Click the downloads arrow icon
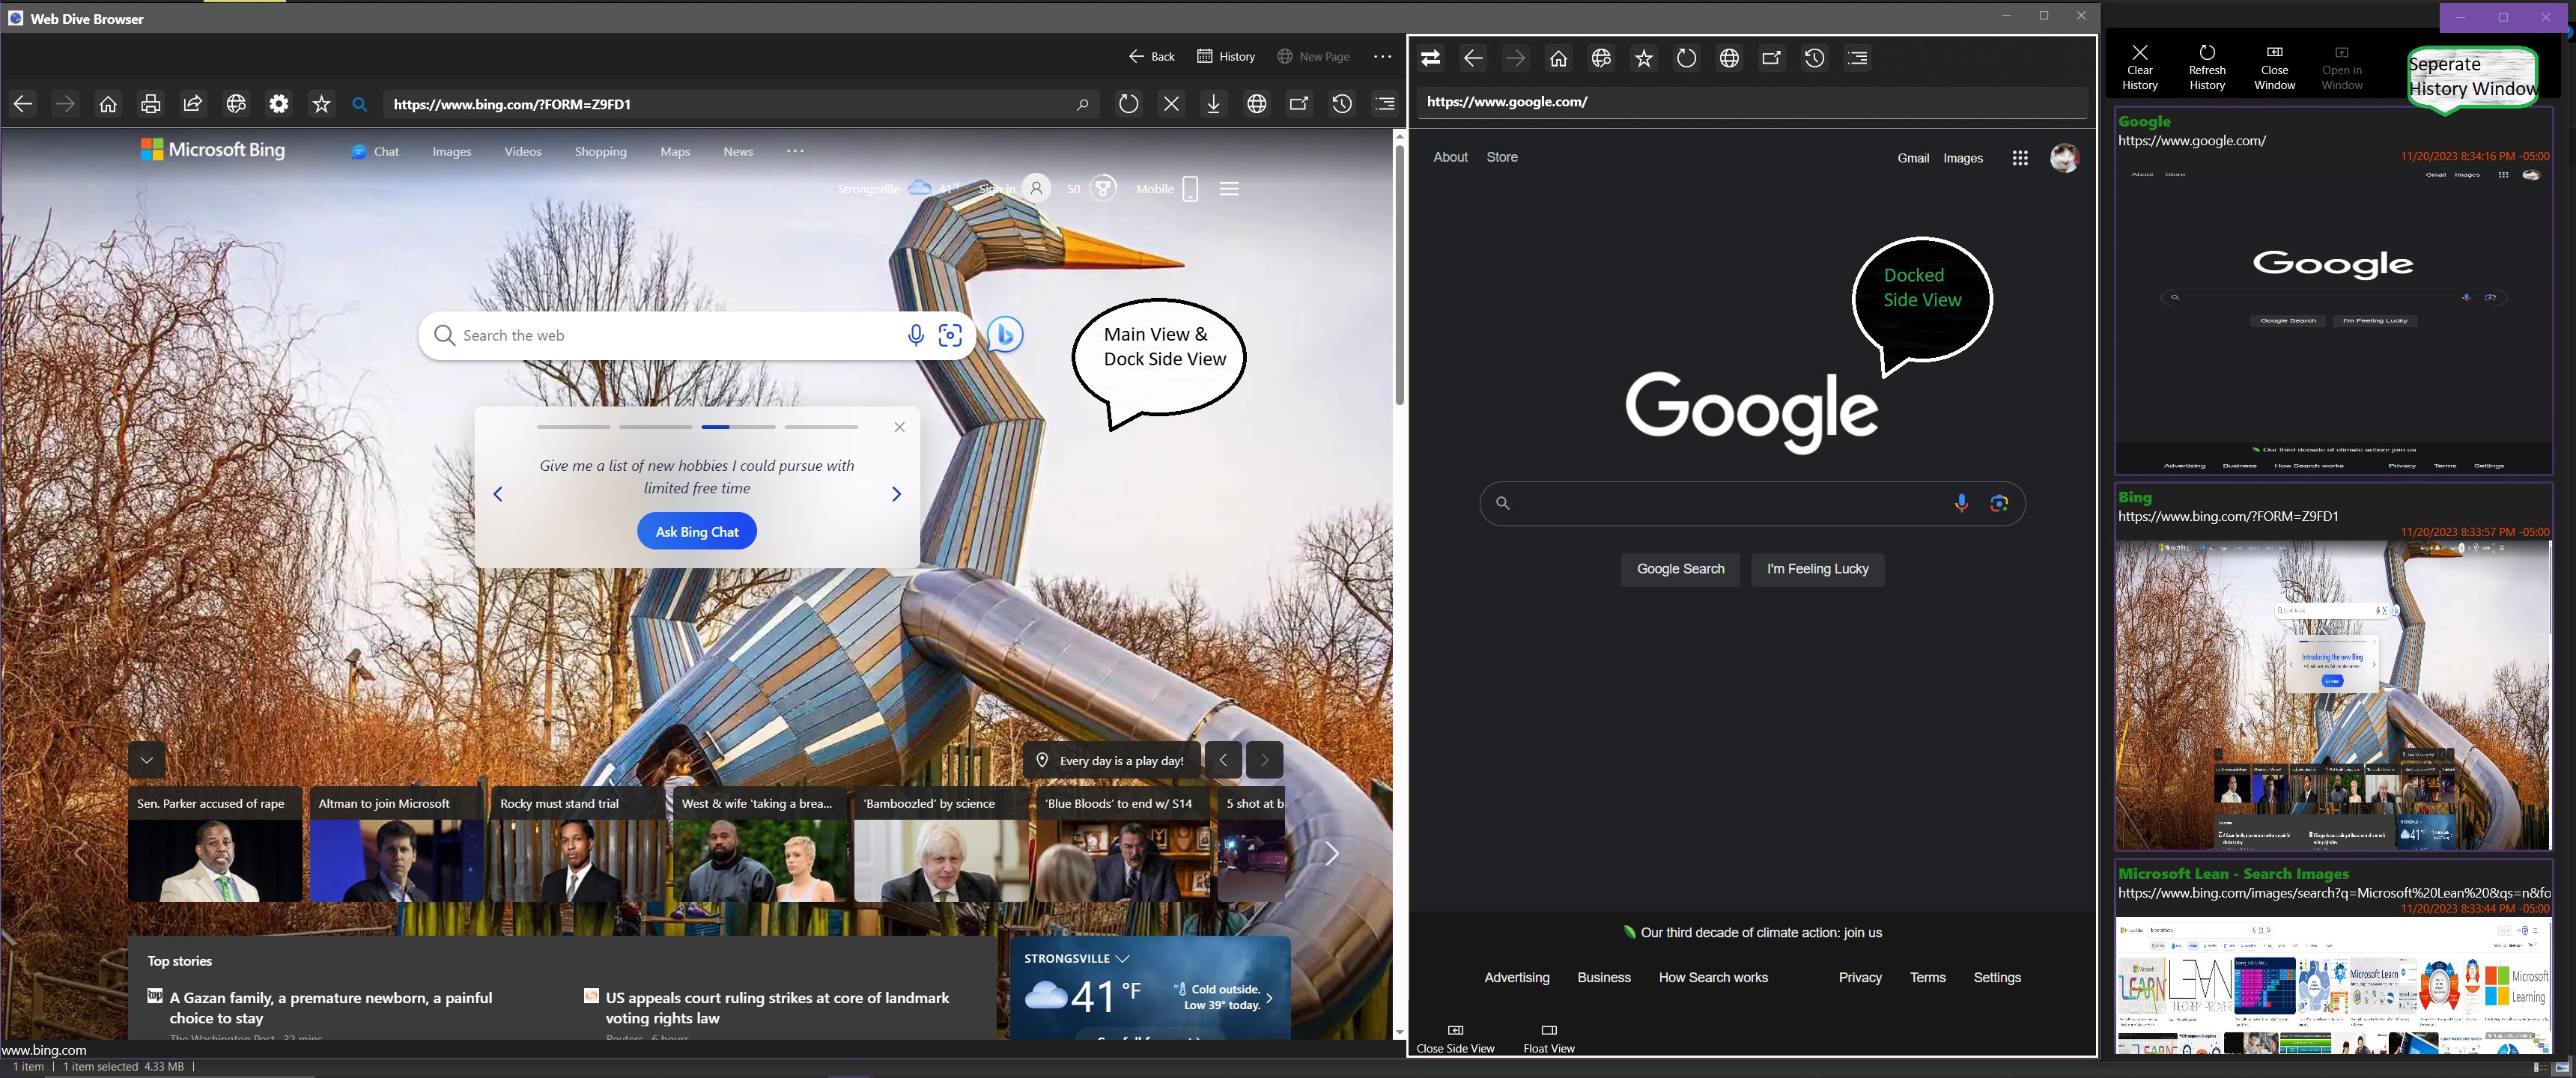Image resolution: width=2576 pixels, height=1078 pixels. click(1213, 104)
